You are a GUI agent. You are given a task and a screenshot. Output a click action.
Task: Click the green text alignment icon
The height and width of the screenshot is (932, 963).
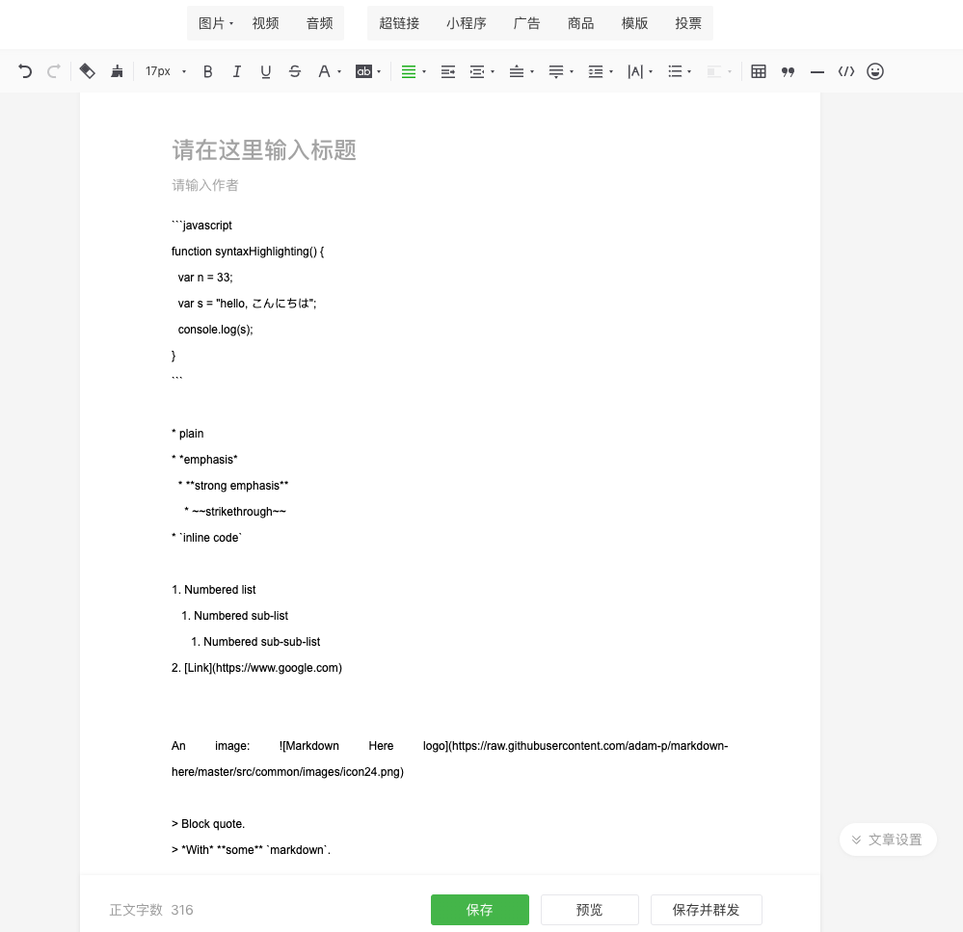pos(409,71)
